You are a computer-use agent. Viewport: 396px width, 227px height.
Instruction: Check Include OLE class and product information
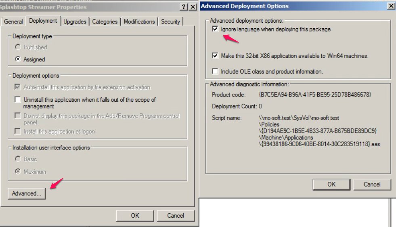(215, 71)
